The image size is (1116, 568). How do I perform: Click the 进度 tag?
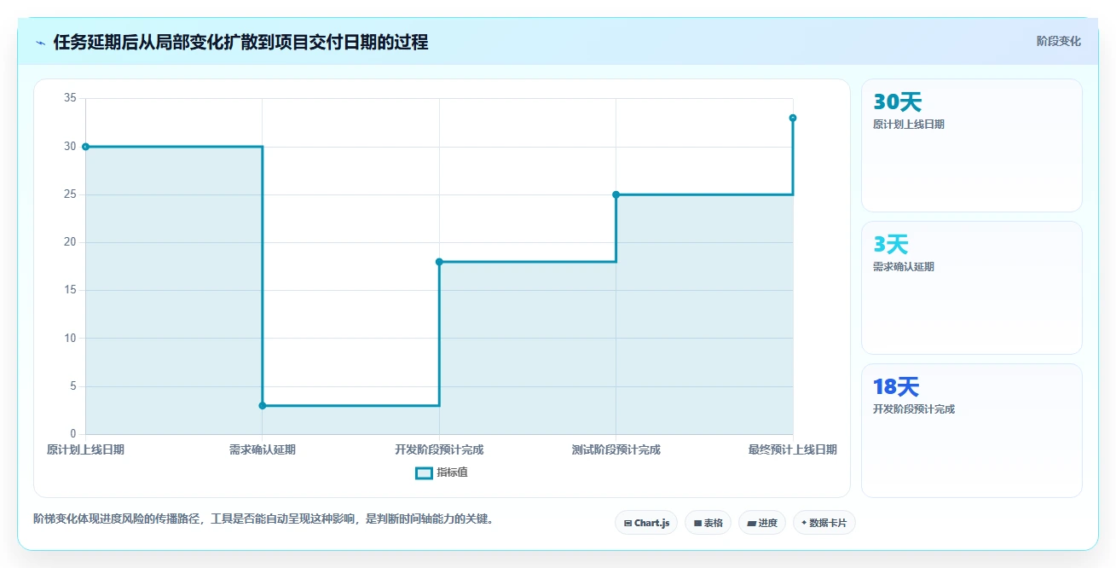(x=762, y=523)
